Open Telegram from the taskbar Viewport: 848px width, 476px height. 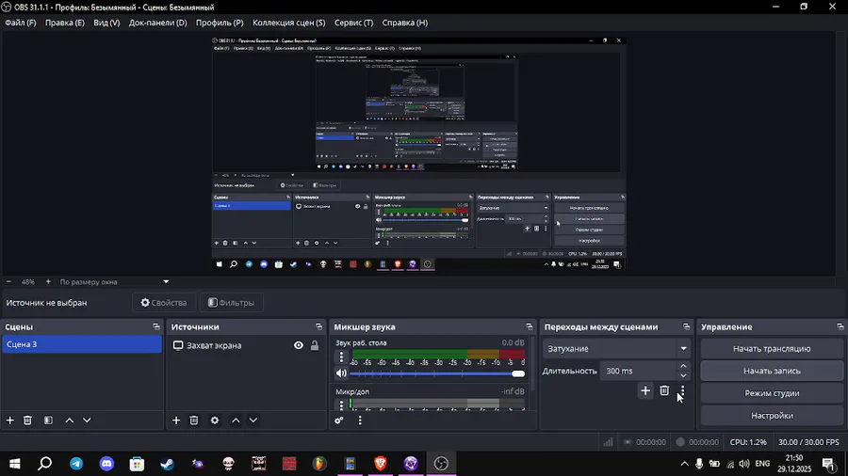coord(76,464)
